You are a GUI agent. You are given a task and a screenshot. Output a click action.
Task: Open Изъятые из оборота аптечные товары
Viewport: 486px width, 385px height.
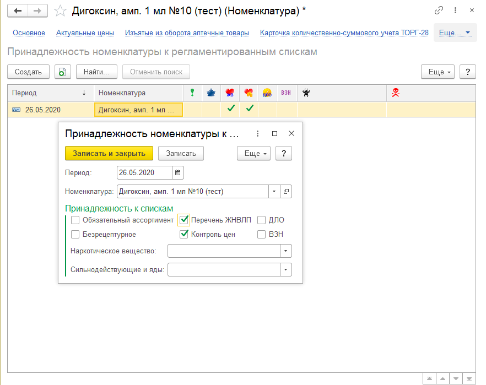187,33
